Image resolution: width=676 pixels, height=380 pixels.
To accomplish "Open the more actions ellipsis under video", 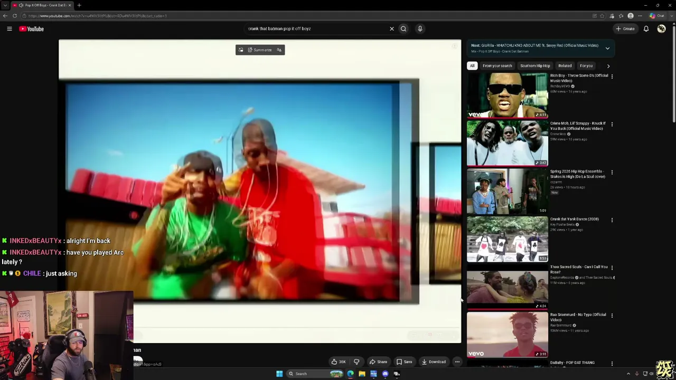I will pyautogui.click(x=457, y=362).
